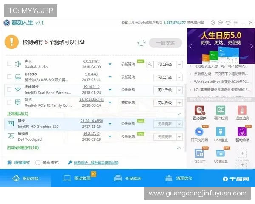
Task: Open LOL英雄联盟 news link
Action: [222, 90]
